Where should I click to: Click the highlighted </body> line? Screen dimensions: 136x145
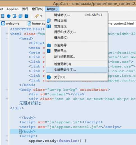73,131
